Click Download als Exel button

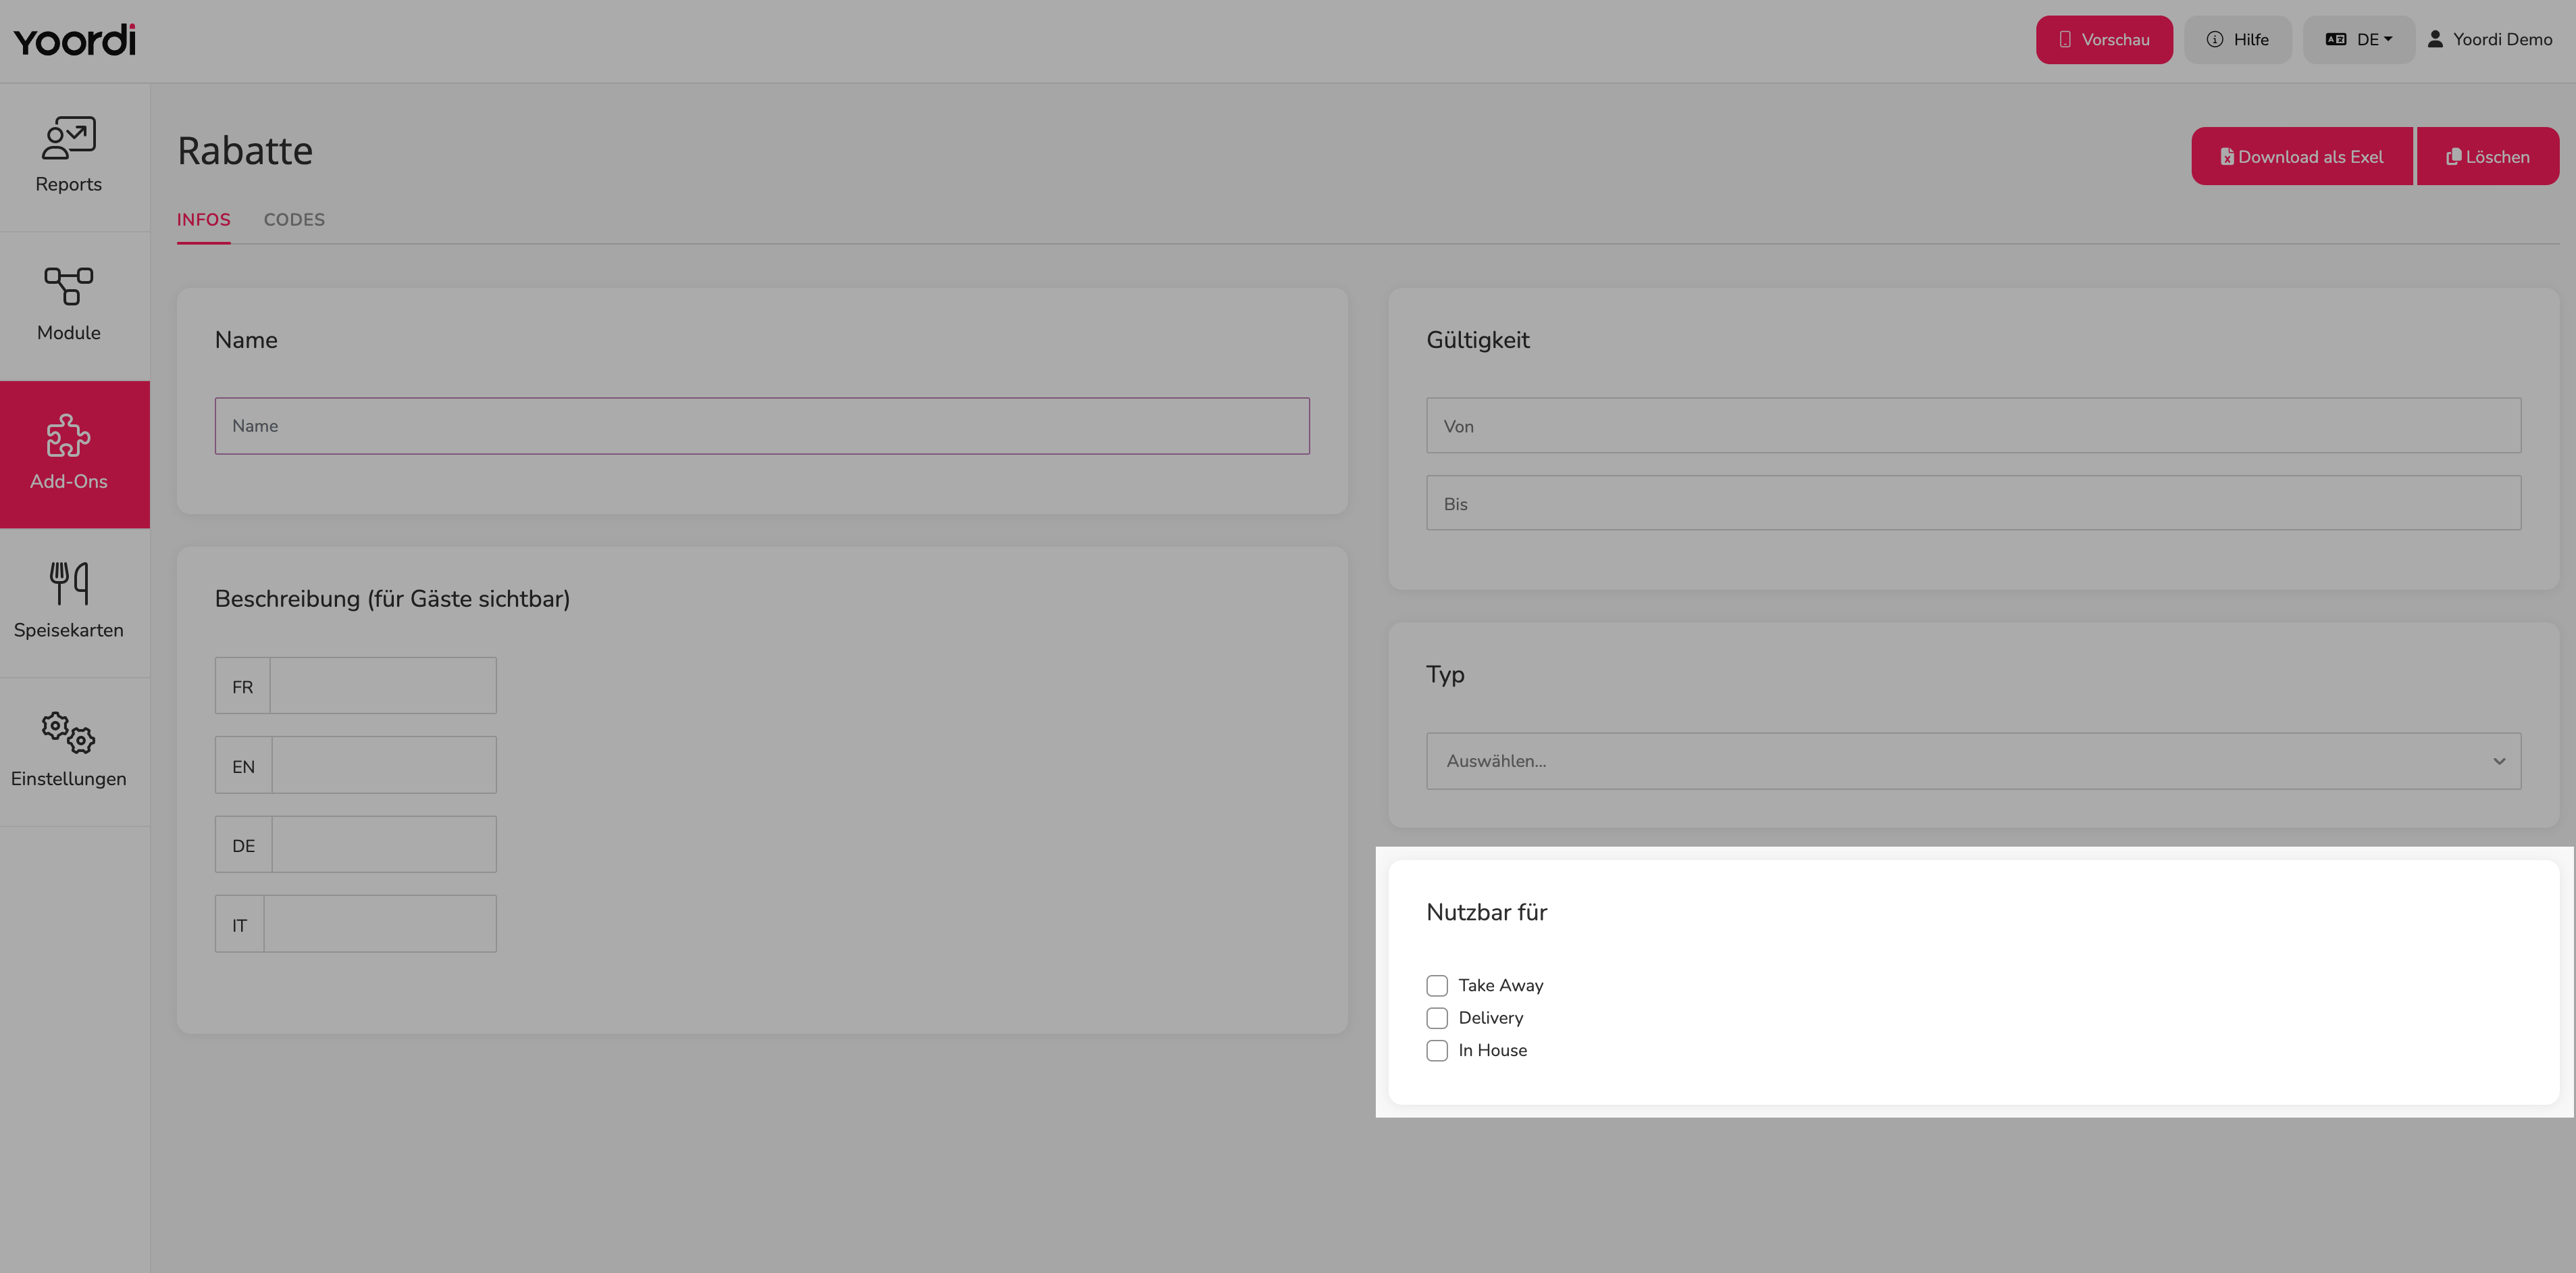[x=2302, y=156]
